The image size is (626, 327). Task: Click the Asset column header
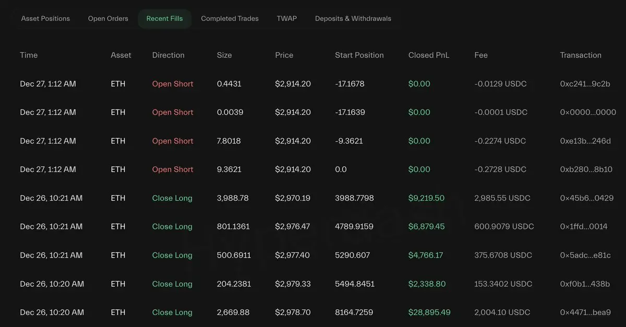coord(121,55)
